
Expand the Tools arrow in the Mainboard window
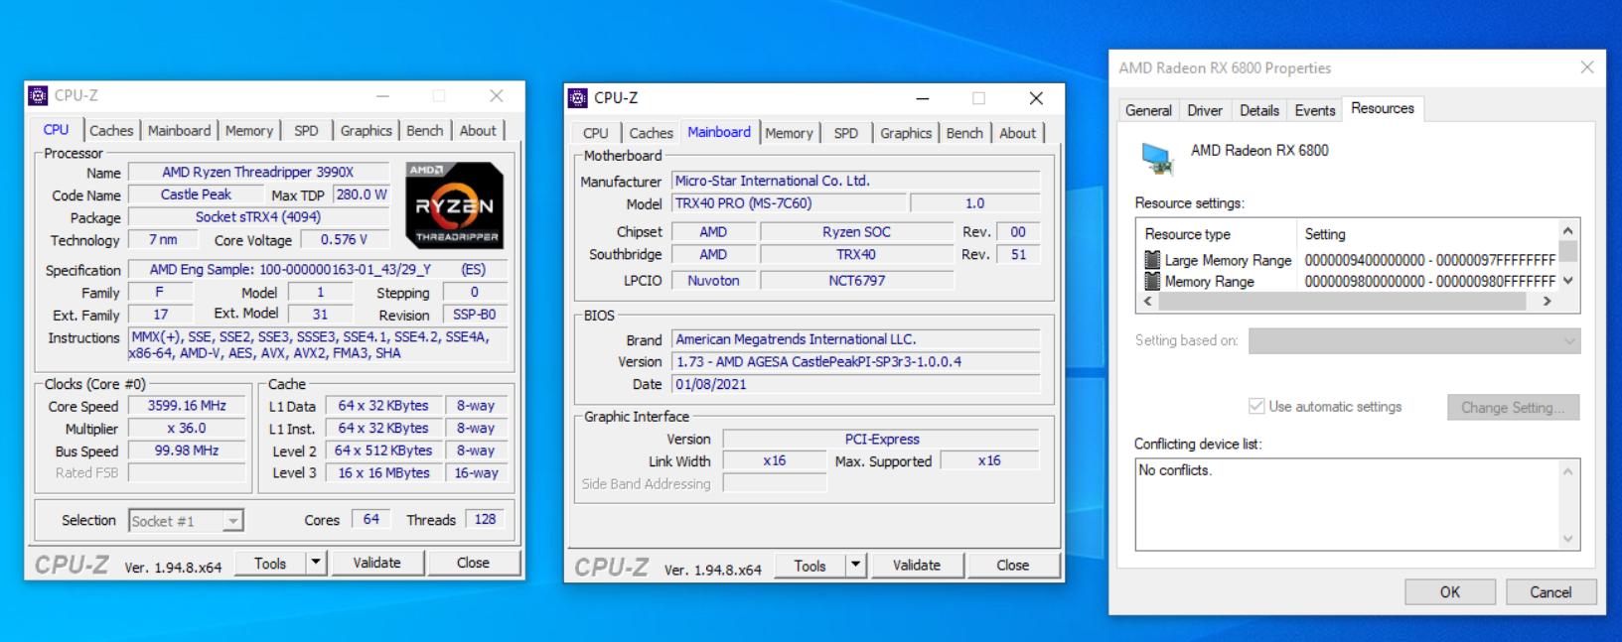coord(855,566)
